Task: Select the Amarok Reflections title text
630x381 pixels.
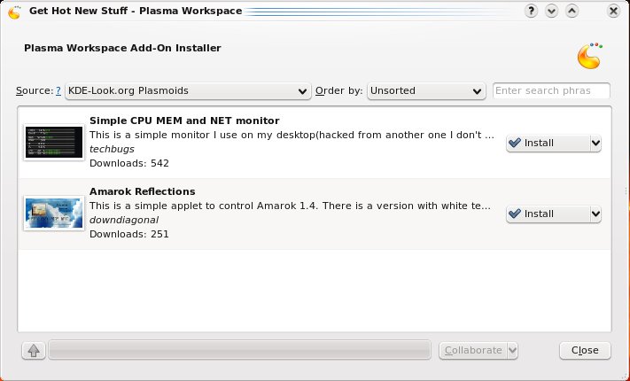Action: 142,191
